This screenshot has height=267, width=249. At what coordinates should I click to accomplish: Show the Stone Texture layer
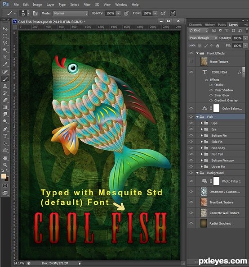[x=191, y=61]
